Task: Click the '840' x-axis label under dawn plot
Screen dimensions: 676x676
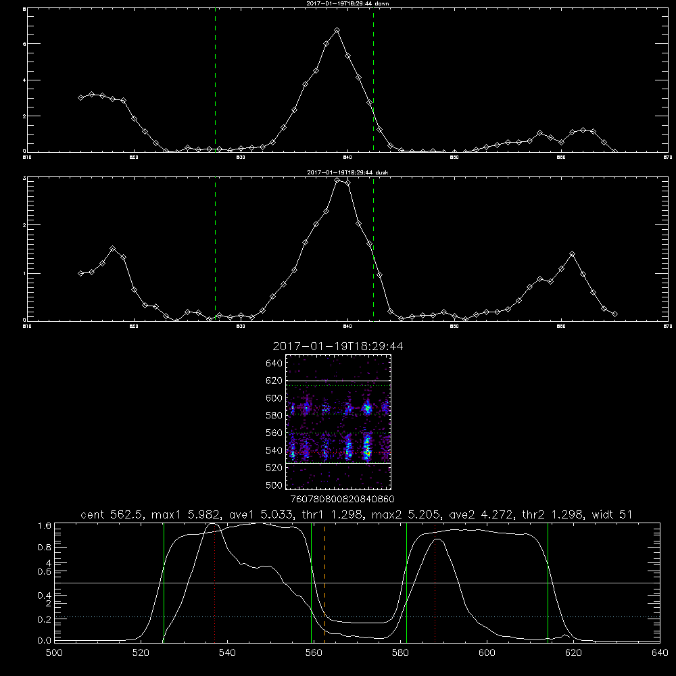Action: (x=347, y=158)
